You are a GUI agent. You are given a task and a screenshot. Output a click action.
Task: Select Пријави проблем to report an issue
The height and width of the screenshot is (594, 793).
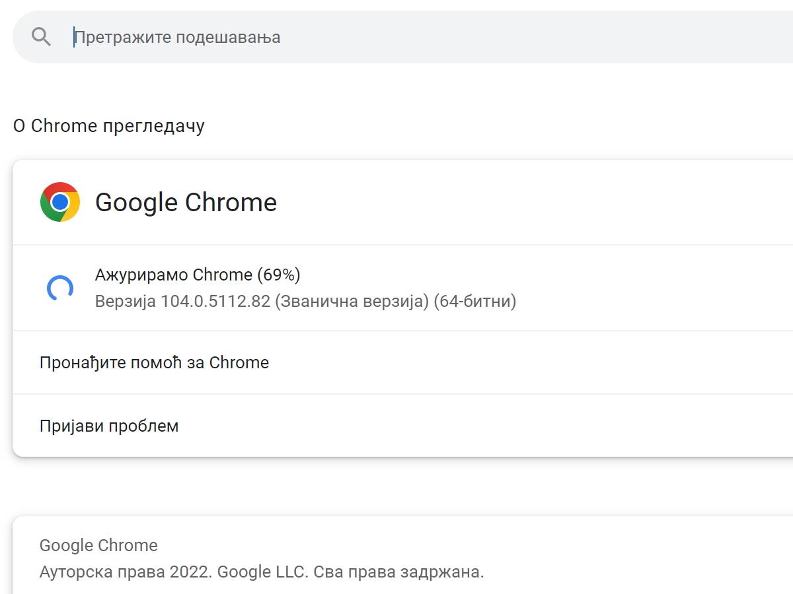(x=109, y=426)
